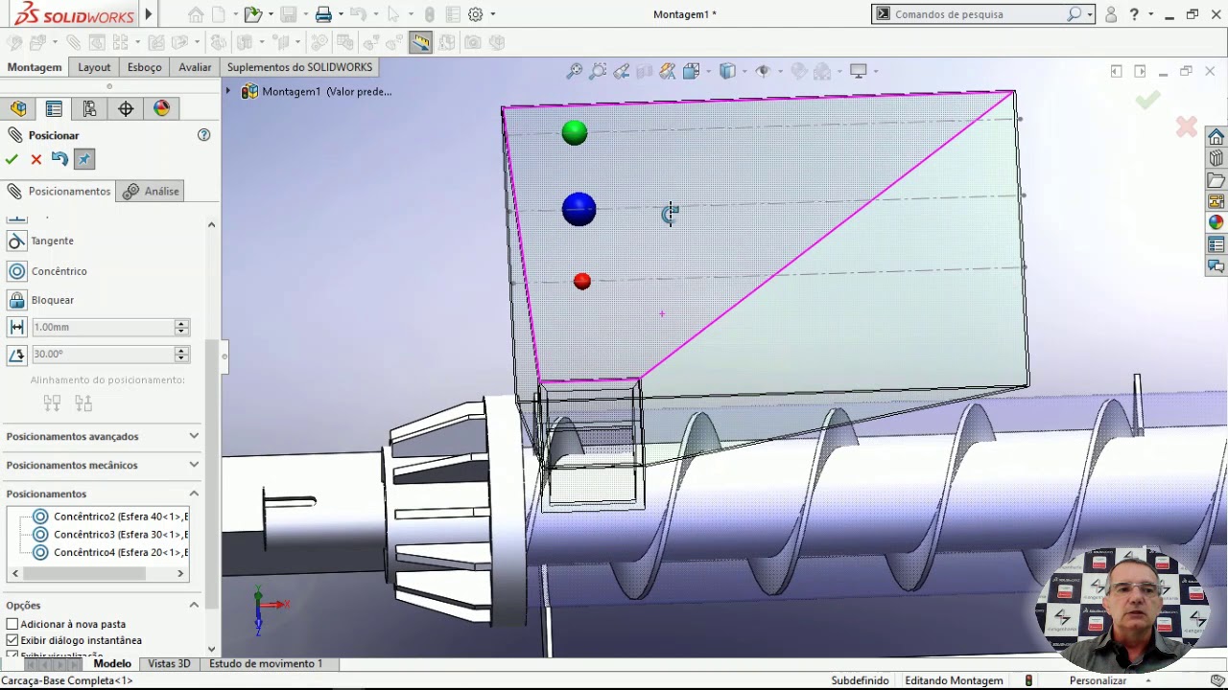The width and height of the screenshot is (1228, 690).
Task: Click the 1.00mm distance field
Action: point(103,327)
